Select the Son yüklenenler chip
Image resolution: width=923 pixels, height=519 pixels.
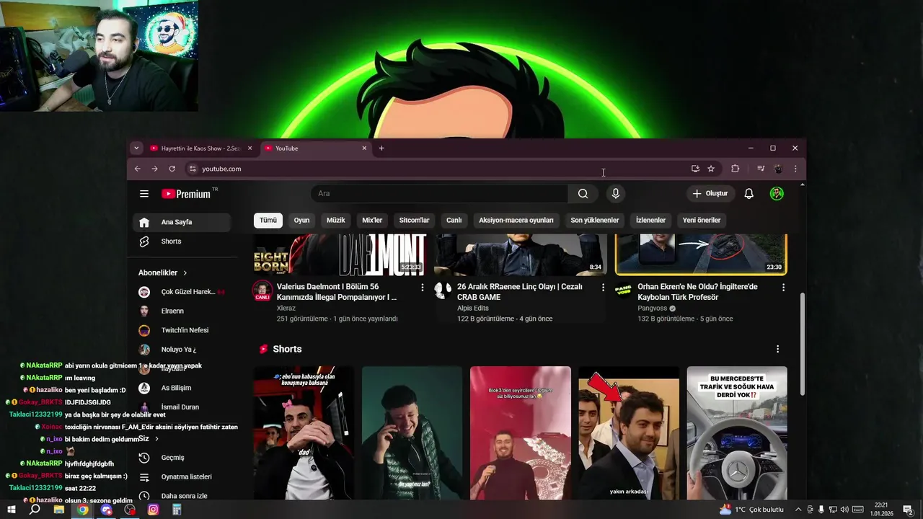point(595,221)
